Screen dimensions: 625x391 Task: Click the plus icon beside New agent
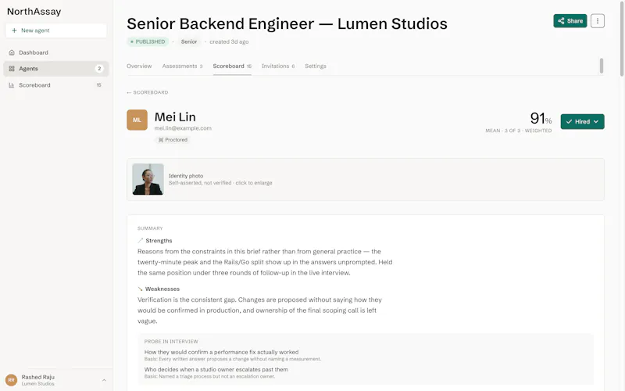coord(14,30)
